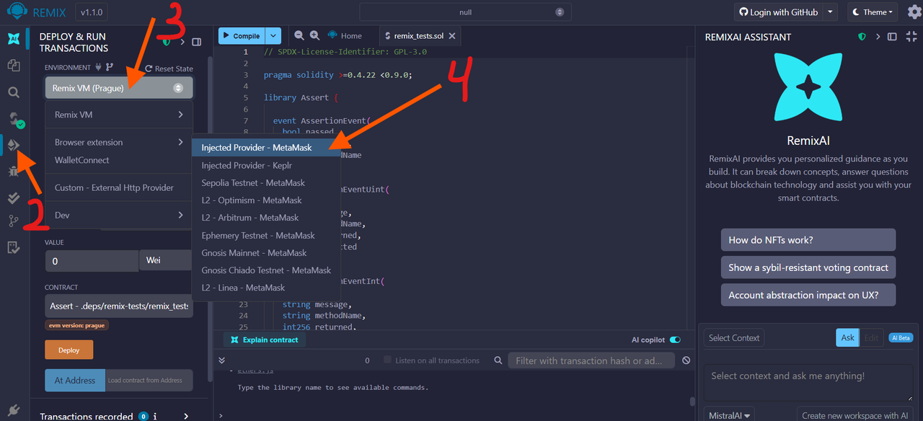
Task: Select Ask mode in the assistant
Action: tap(848, 337)
